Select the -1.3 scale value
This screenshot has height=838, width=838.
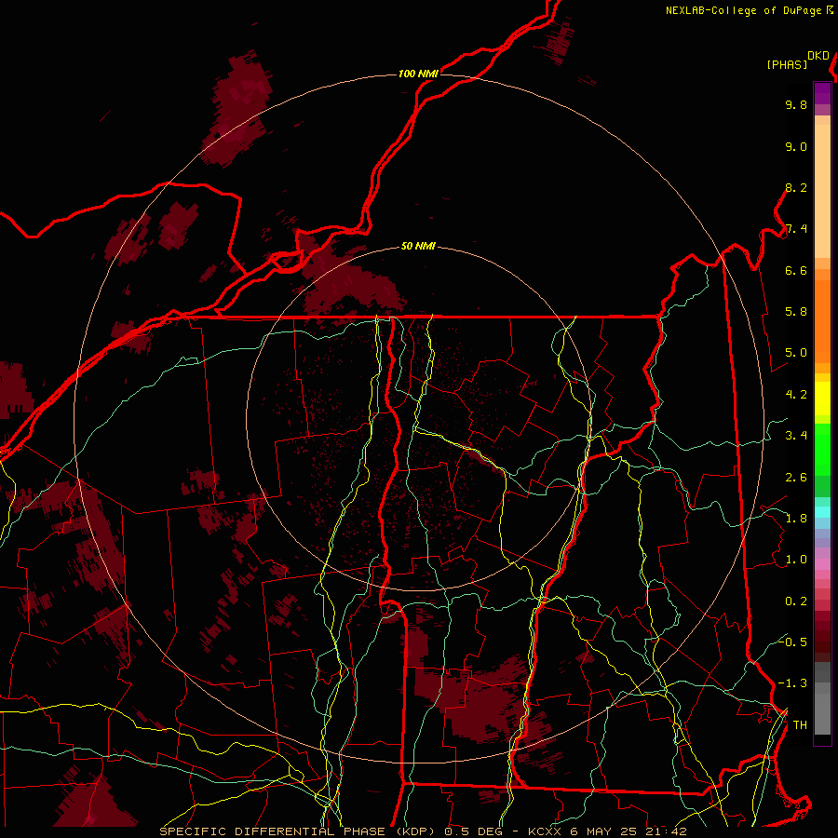(792, 683)
